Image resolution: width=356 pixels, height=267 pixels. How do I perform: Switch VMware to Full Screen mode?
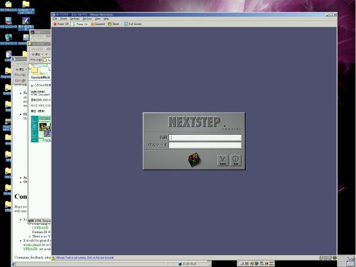coord(133,24)
